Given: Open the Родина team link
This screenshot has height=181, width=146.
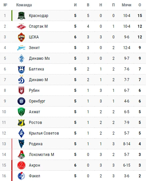Looking at the screenshot, I should coord(35,144).
